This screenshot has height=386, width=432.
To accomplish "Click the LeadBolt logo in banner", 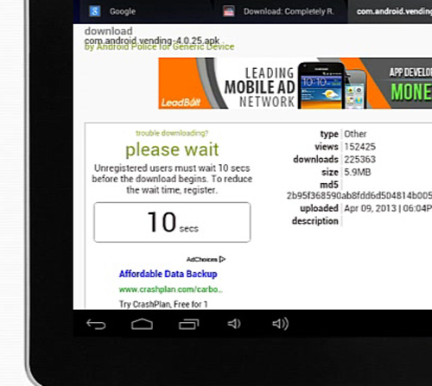I will [181, 103].
